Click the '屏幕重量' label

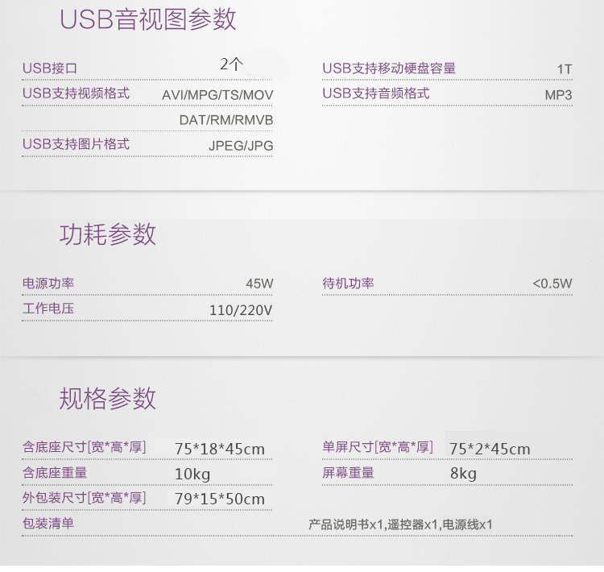tap(348, 473)
